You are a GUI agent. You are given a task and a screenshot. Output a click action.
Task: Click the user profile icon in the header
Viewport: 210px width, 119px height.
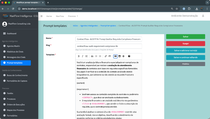[x=203, y=16]
